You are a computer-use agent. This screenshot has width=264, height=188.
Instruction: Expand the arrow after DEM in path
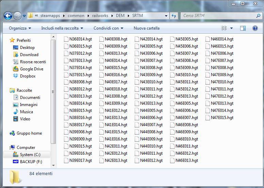[129, 16]
